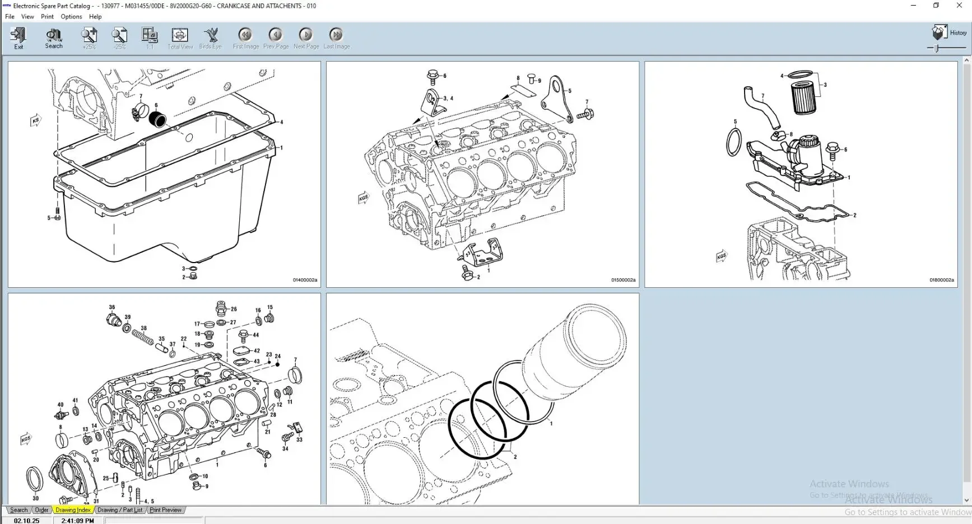The width and height of the screenshot is (972, 524).
Task: Switch to the Drawing / Part List tab
Action: 120,510
